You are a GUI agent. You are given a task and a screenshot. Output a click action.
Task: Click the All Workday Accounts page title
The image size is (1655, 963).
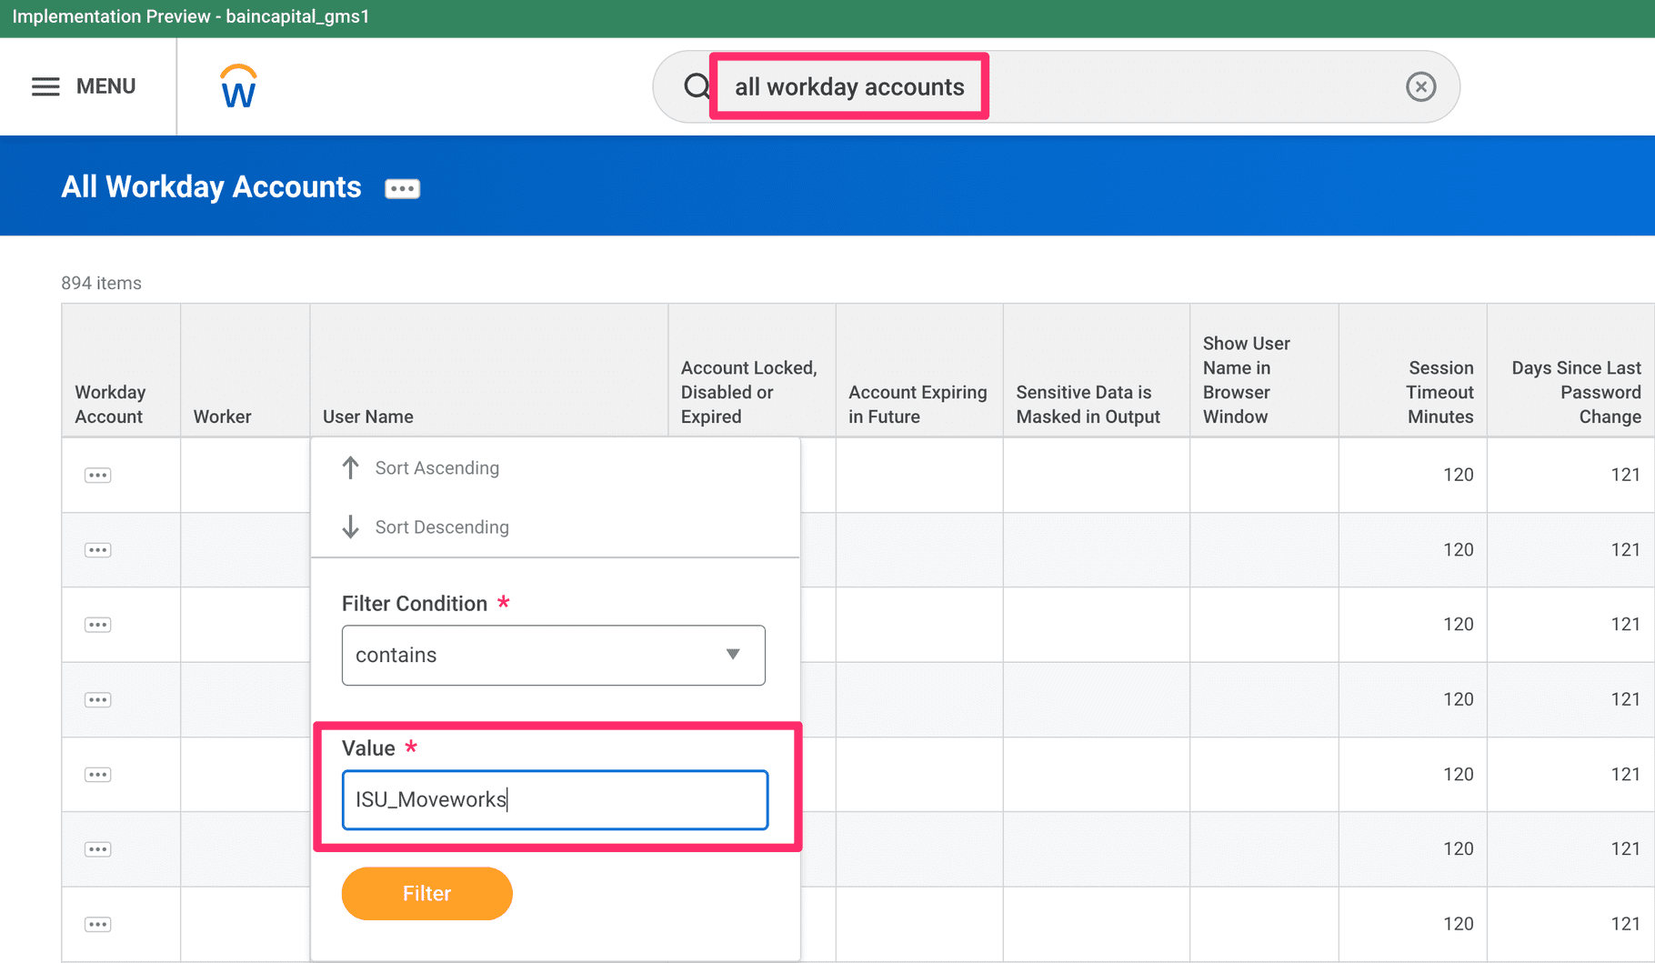(x=211, y=186)
